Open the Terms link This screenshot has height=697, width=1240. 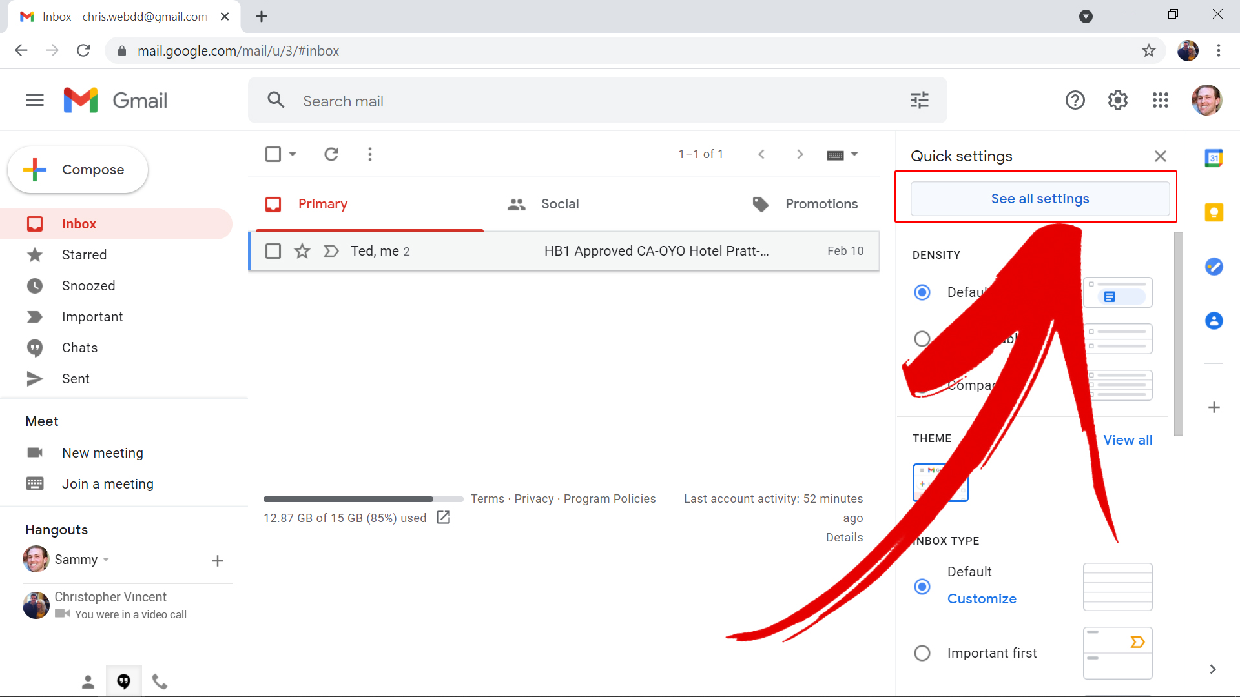pyautogui.click(x=488, y=499)
